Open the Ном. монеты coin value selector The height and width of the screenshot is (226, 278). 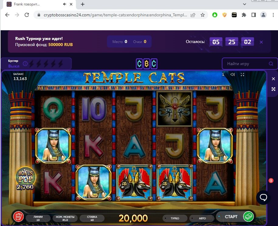(65, 218)
